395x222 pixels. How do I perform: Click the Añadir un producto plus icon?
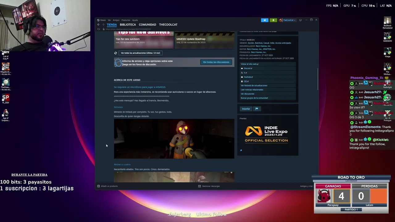[x=98, y=186]
